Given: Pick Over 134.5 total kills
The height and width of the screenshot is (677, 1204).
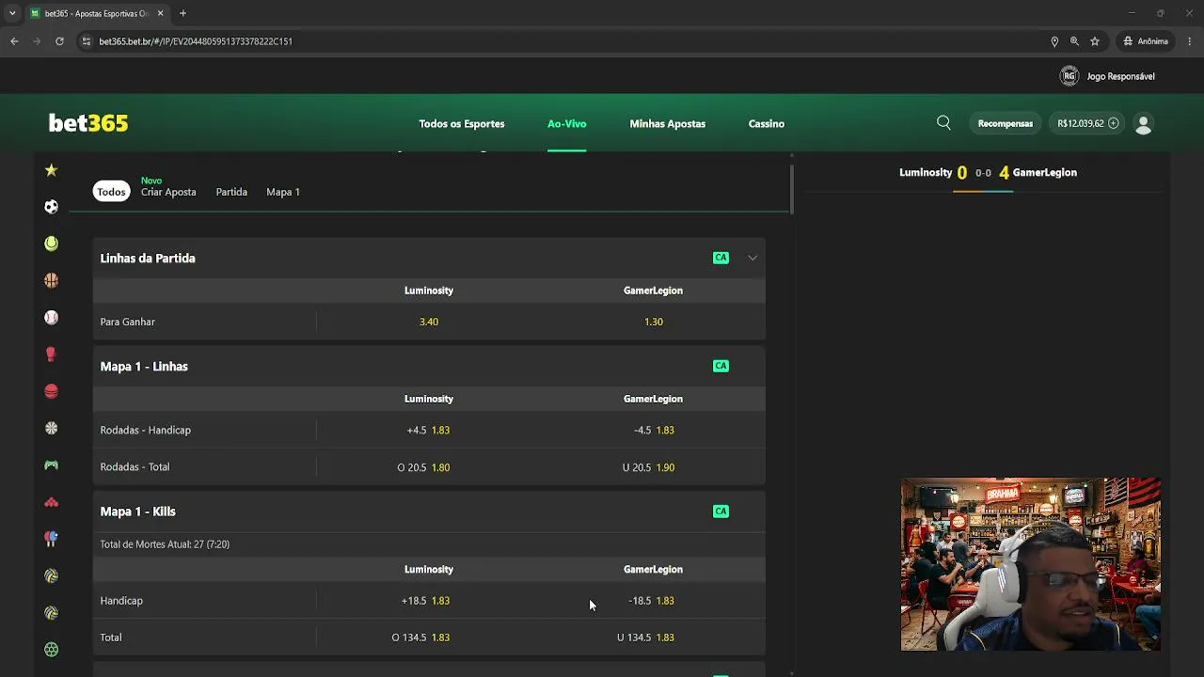Looking at the screenshot, I should 429,638.
